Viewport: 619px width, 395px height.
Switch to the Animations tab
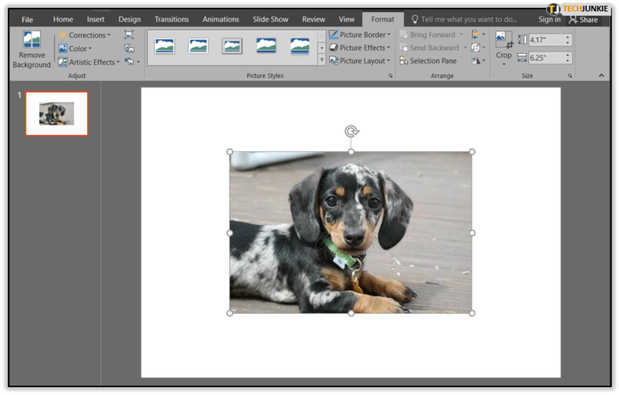click(221, 19)
